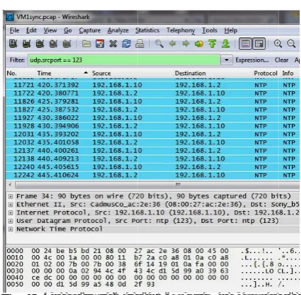Viewport: 301px width, 295px height.
Task: Open the Help menu
Action: coord(231,30)
